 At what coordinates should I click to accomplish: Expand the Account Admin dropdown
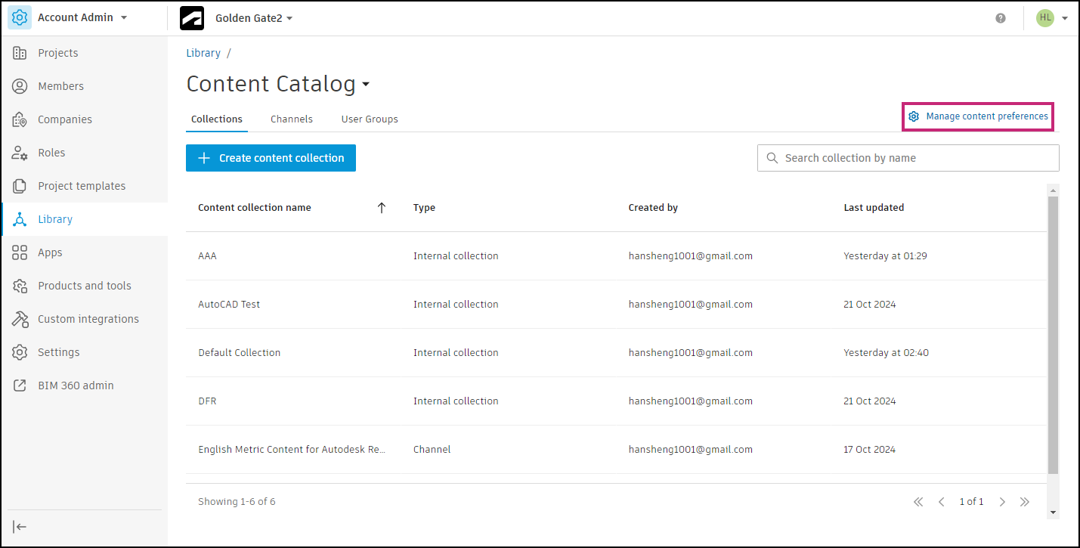pyautogui.click(x=124, y=17)
